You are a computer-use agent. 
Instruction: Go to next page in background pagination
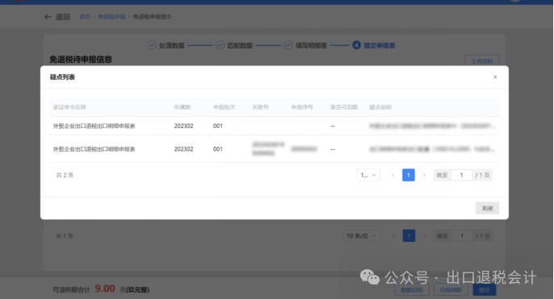coord(424,236)
